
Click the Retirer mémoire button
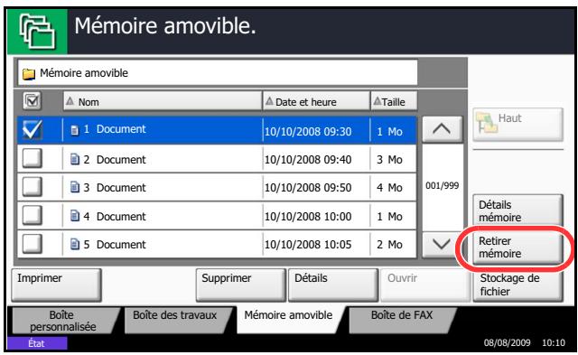517,248
